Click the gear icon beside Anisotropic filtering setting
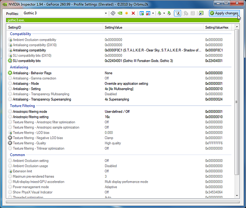246x208 pixels. [x=10, y=117]
